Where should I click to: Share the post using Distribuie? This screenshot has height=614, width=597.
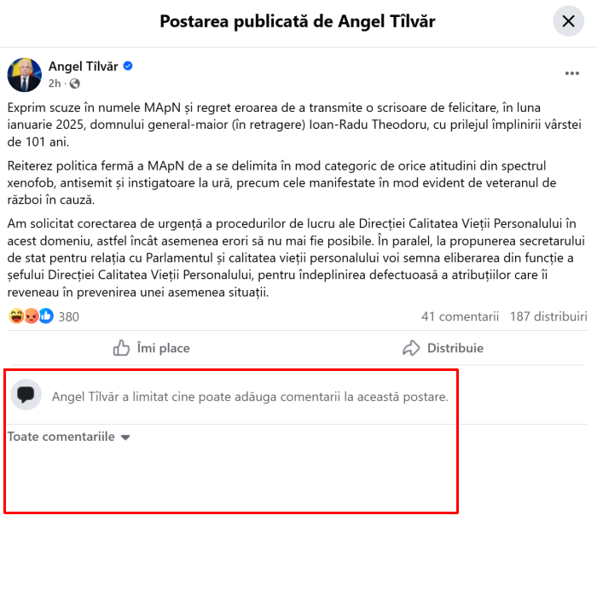(443, 348)
